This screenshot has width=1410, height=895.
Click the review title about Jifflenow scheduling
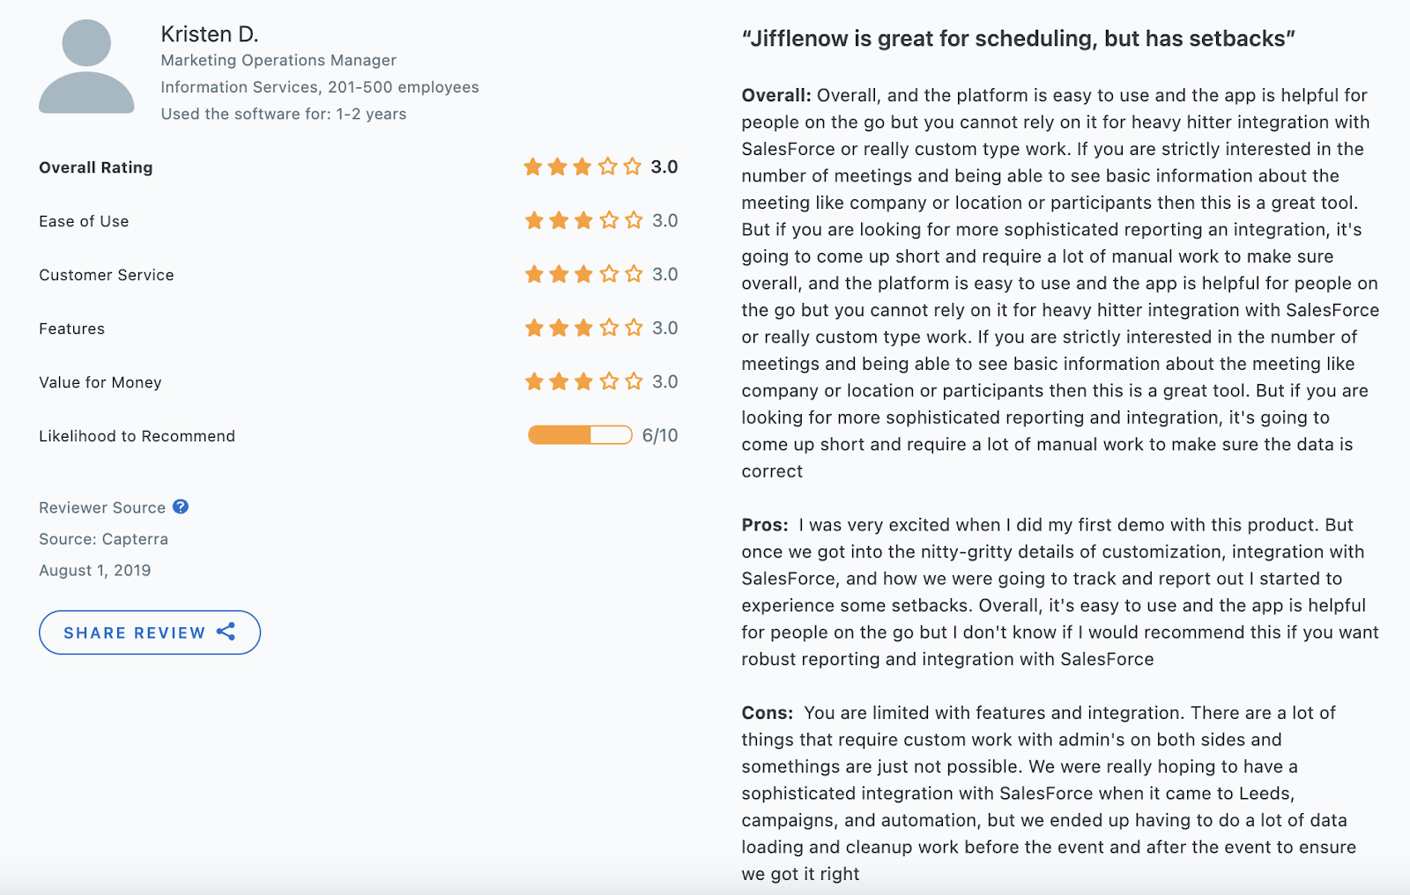(1019, 39)
